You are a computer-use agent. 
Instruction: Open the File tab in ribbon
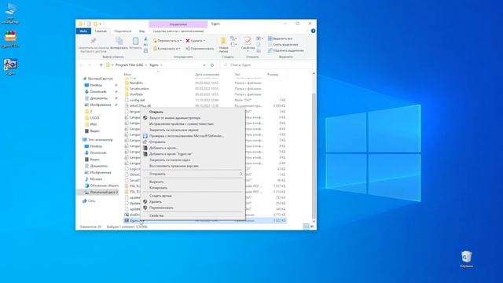[x=83, y=31]
